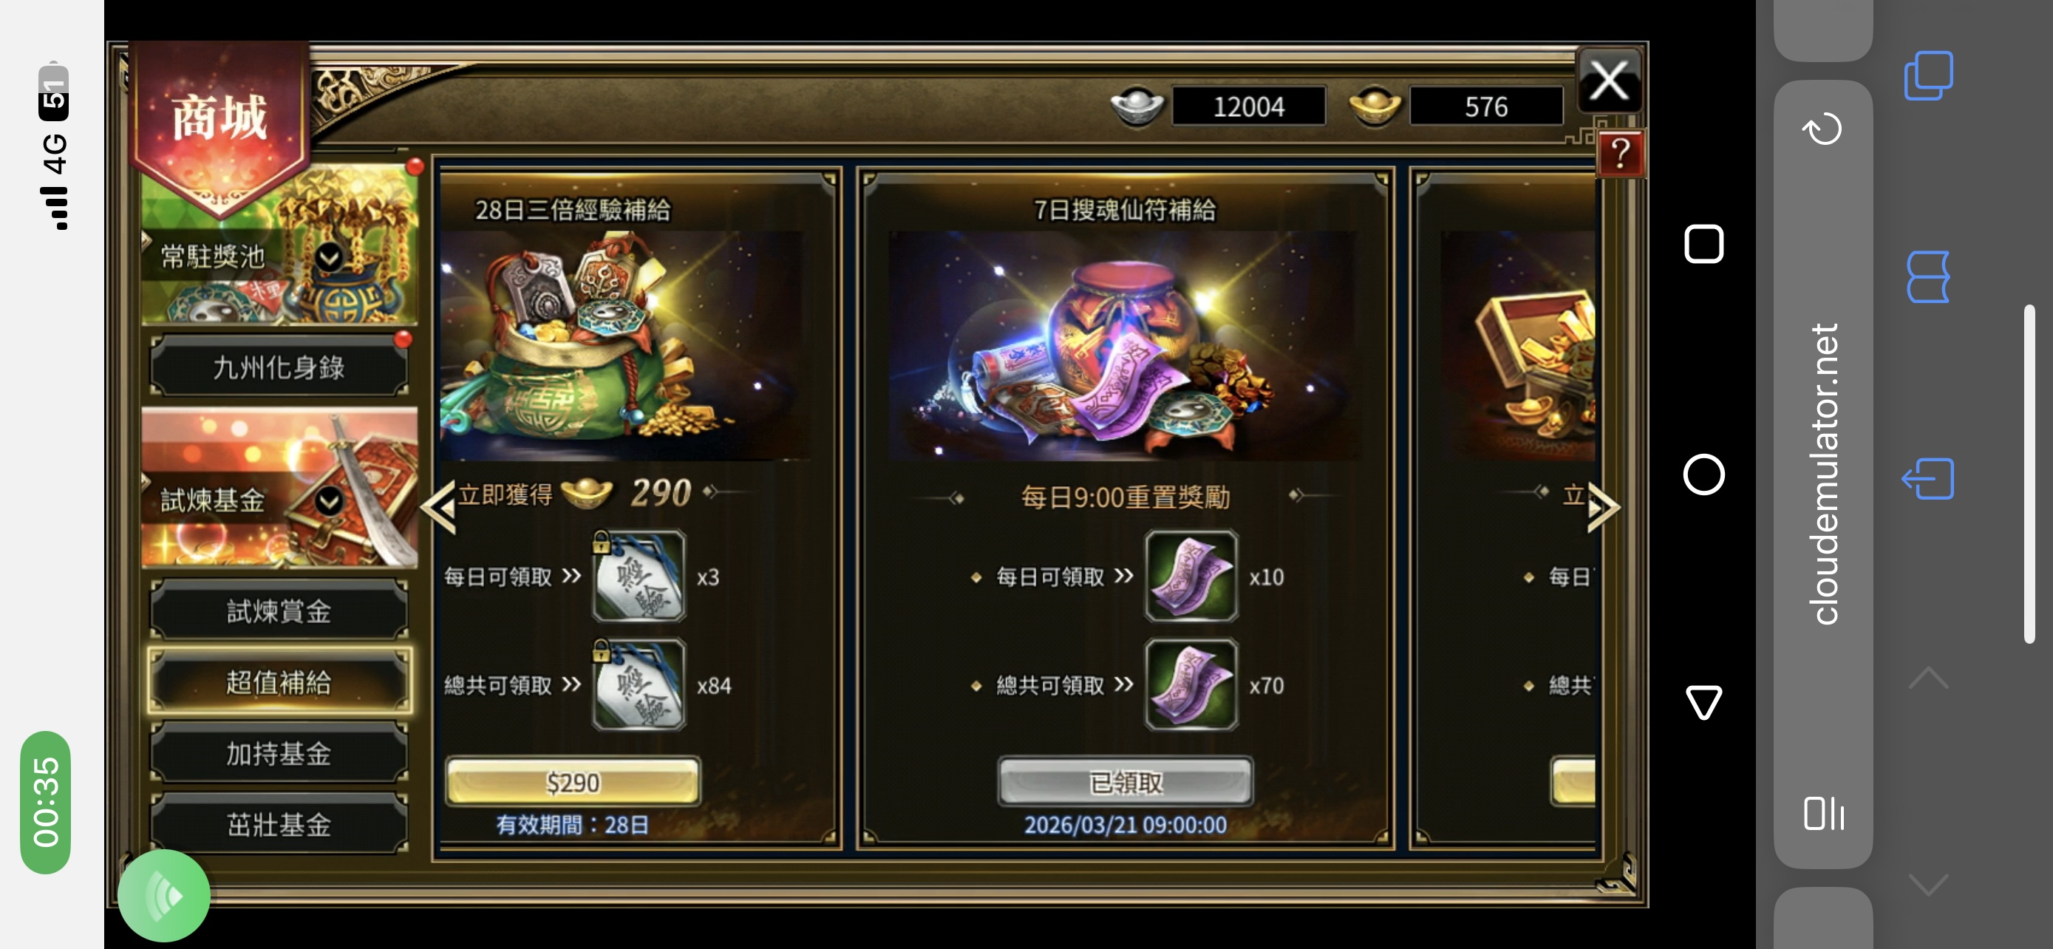Click the green floating broadcast button
The image size is (2053, 949).
tap(164, 896)
